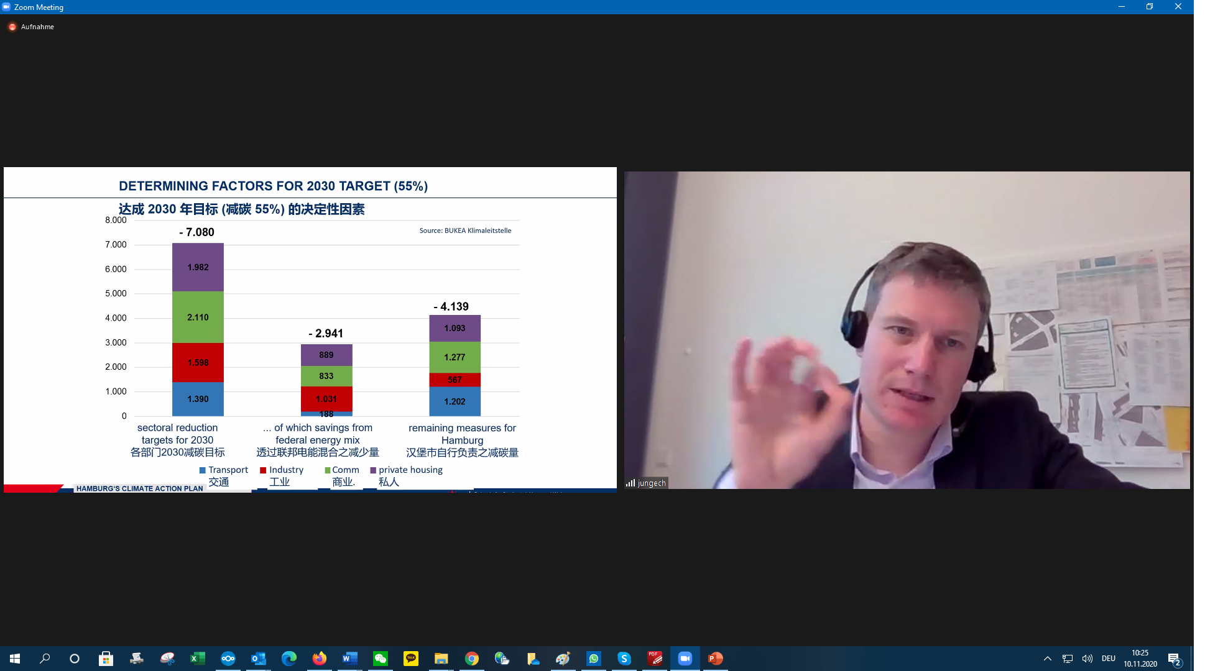The width and height of the screenshot is (1205, 671).
Task: Open PowerPoint from the taskbar
Action: click(715, 659)
